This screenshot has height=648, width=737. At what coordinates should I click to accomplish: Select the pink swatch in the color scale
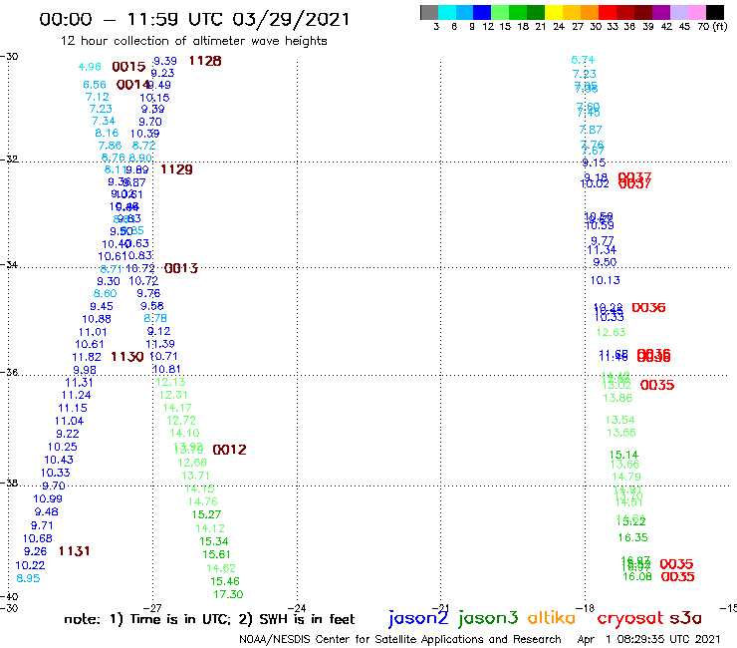coord(696,12)
